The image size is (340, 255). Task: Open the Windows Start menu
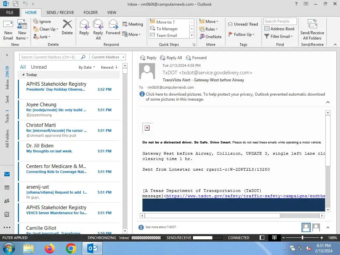point(9,248)
